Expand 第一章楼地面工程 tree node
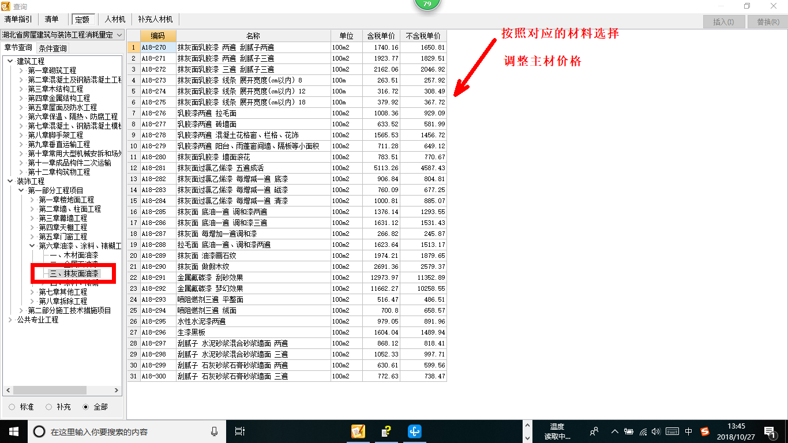Viewport: 788px width, 443px height. (x=32, y=200)
